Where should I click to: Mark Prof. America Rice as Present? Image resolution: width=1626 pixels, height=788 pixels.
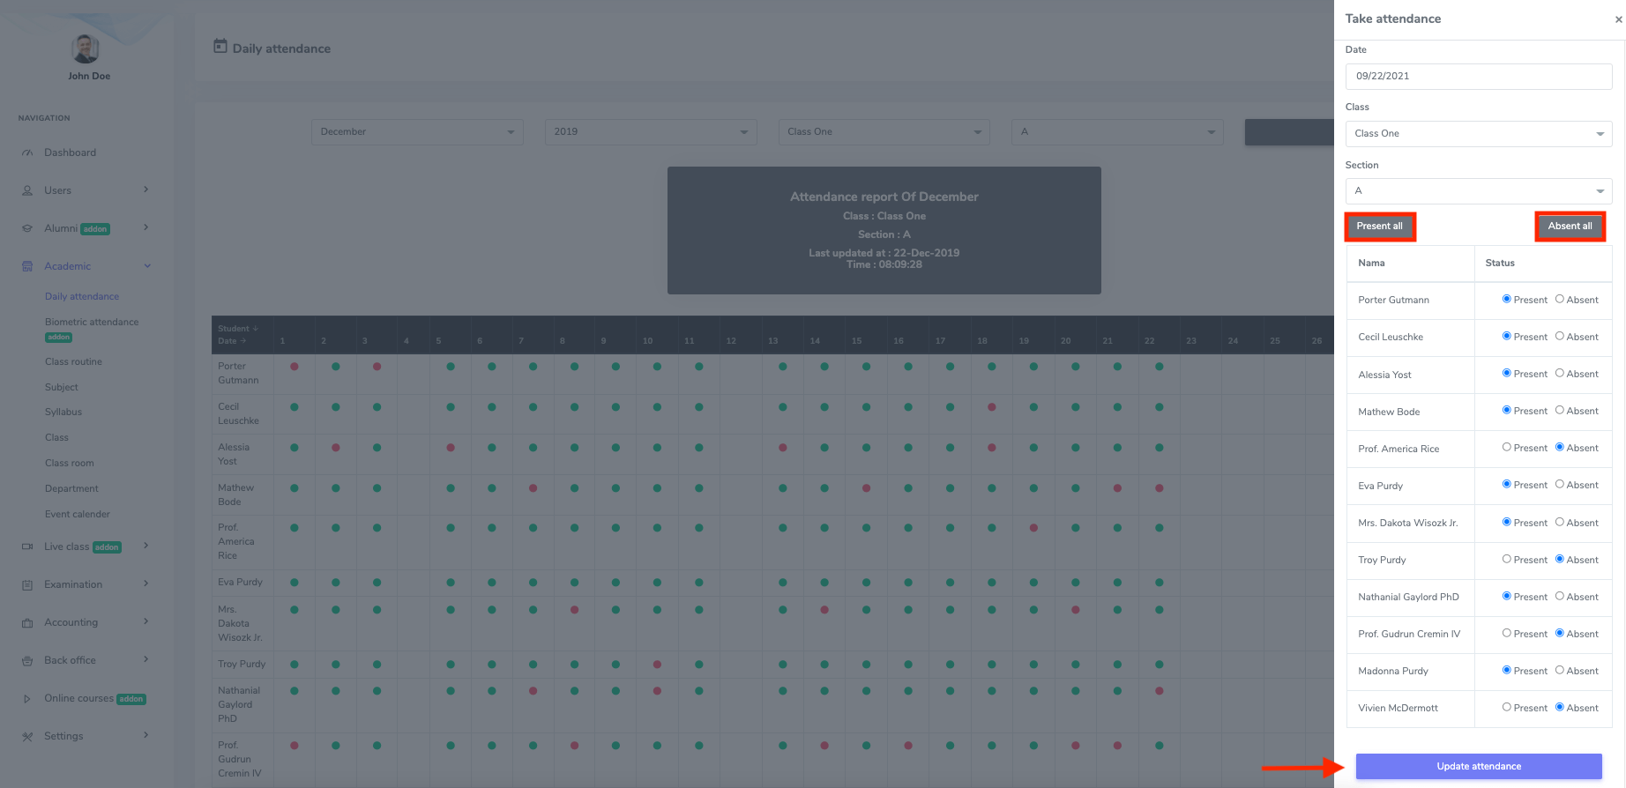(x=1507, y=447)
